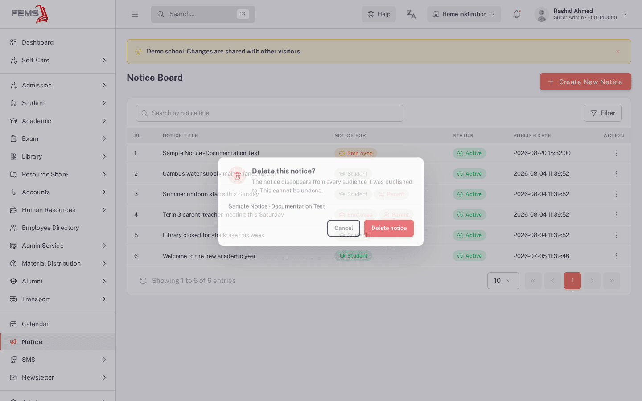Open Calendar from the sidebar

58,324
